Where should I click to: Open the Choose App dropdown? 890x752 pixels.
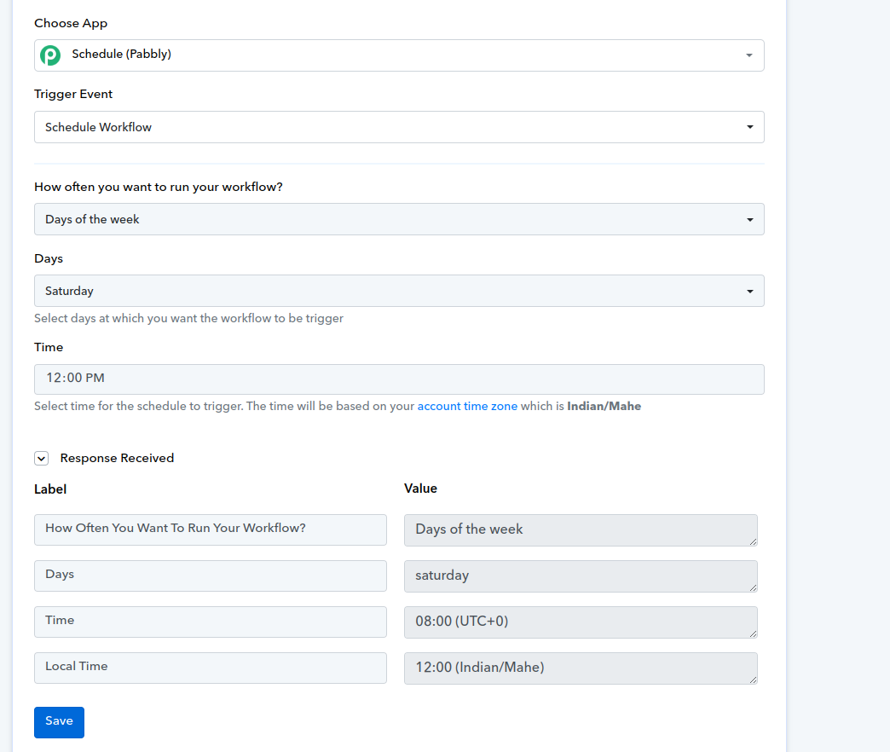tap(399, 55)
